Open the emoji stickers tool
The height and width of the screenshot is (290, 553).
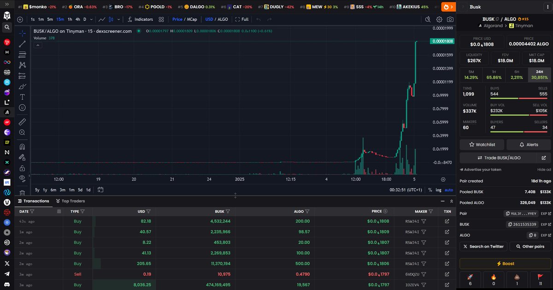22,107
